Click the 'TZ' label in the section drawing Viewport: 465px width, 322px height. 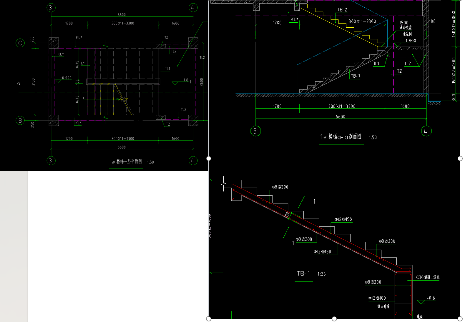coord(399,71)
